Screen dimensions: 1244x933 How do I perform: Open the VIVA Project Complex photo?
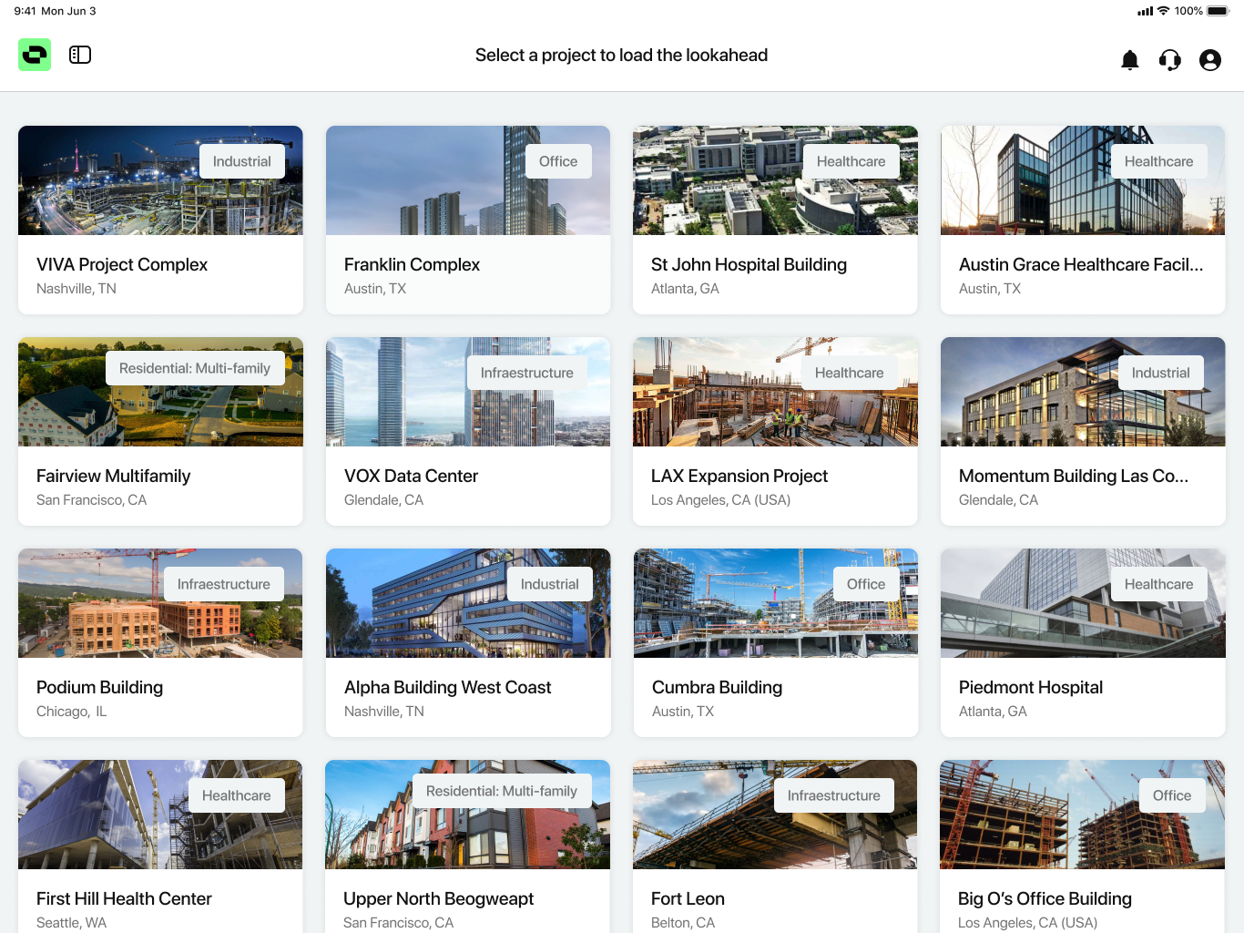pyautogui.click(x=160, y=180)
